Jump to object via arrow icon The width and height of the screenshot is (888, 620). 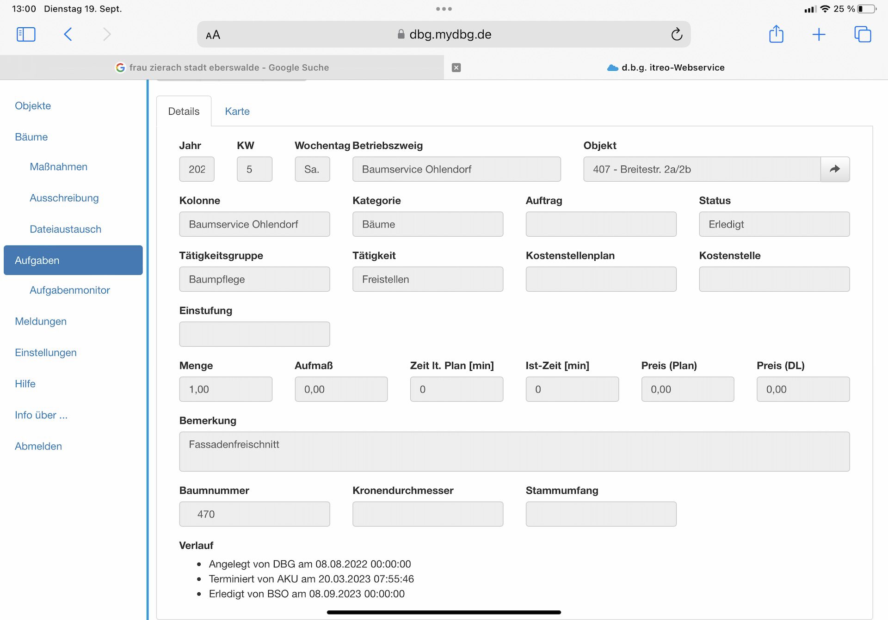click(835, 169)
